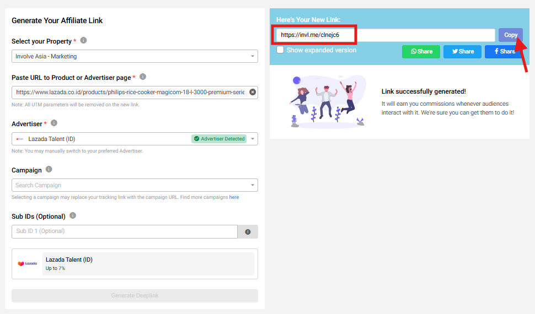Image resolution: width=535 pixels, height=314 pixels.
Task: Expand the Advertiser dropdown
Action: [x=253, y=139]
